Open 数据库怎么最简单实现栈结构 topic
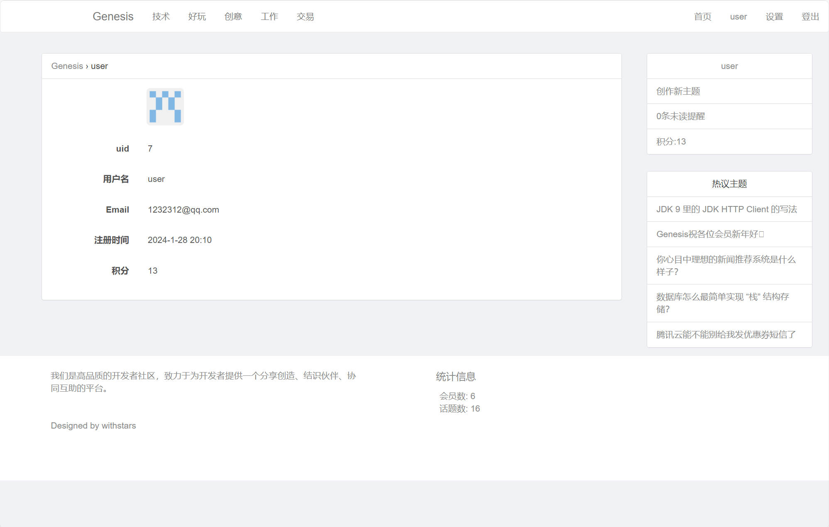Screen dimensions: 829x527 [722, 303]
